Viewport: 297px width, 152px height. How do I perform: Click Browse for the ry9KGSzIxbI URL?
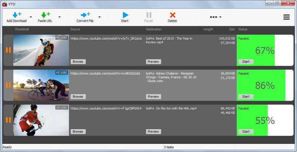click(x=78, y=97)
